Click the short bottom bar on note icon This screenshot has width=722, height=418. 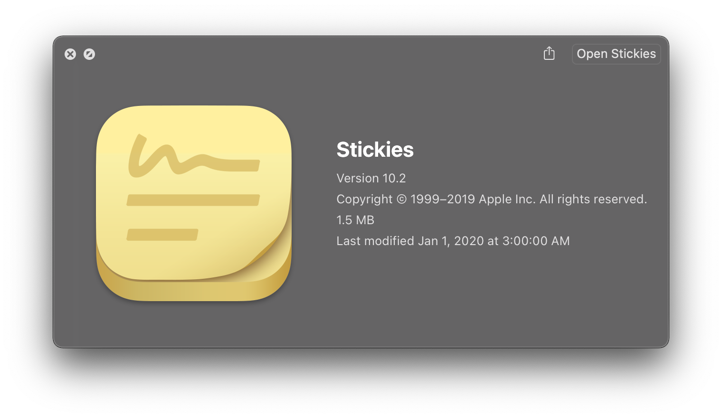pos(162,235)
